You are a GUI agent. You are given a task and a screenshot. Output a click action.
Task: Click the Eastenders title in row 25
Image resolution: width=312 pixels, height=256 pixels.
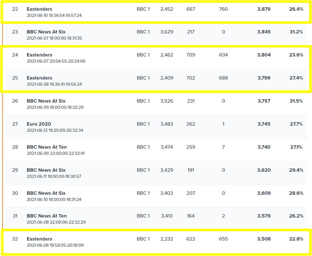point(39,78)
